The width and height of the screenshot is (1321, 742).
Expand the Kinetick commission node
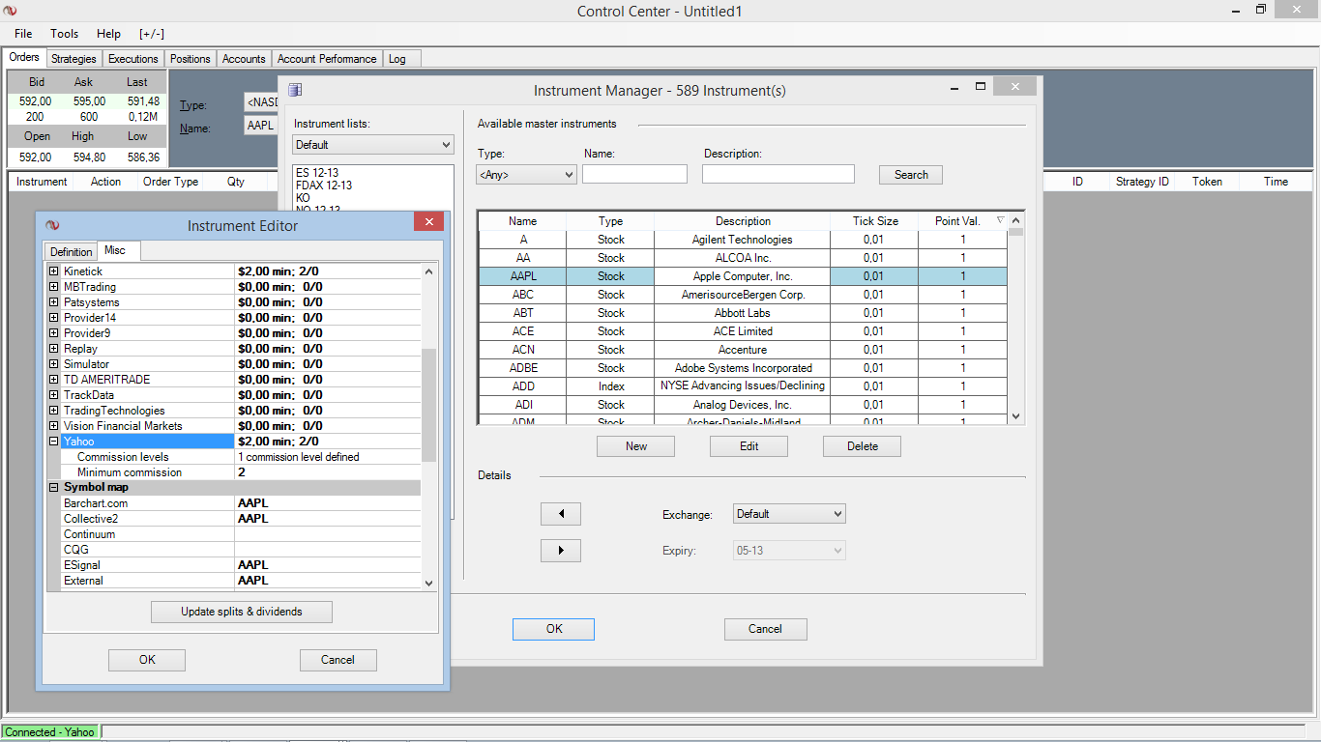[x=54, y=271]
